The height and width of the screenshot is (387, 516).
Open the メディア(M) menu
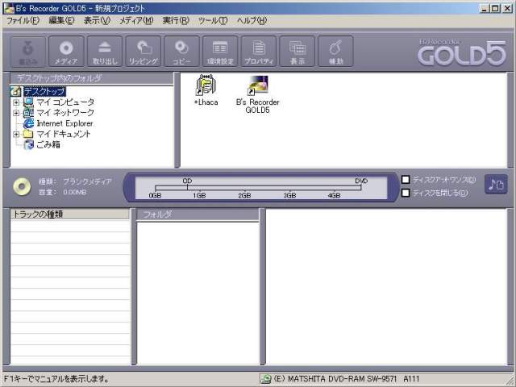click(136, 20)
